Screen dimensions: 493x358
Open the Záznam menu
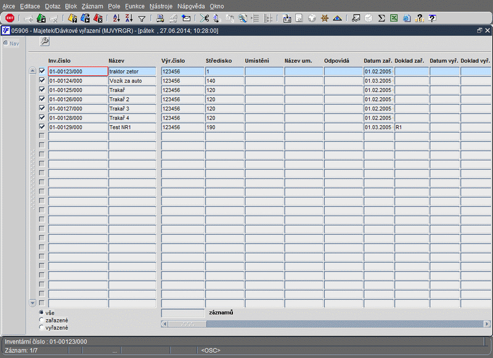click(92, 6)
